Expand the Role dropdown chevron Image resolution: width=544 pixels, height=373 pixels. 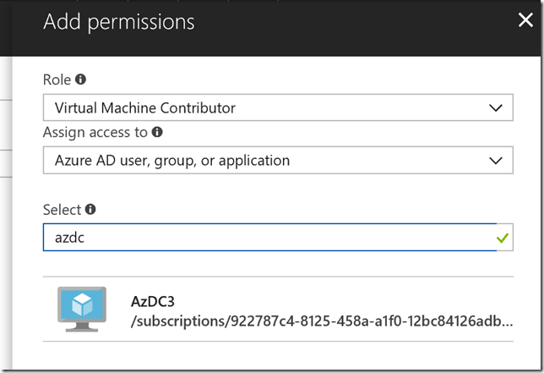[496, 107]
